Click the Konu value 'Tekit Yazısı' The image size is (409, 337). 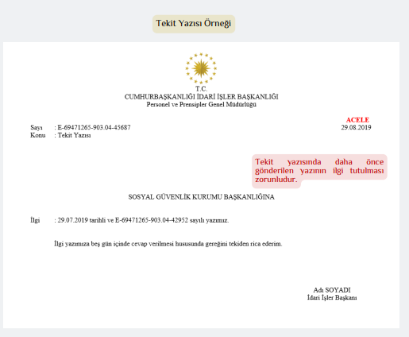pyautogui.click(x=74, y=135)
